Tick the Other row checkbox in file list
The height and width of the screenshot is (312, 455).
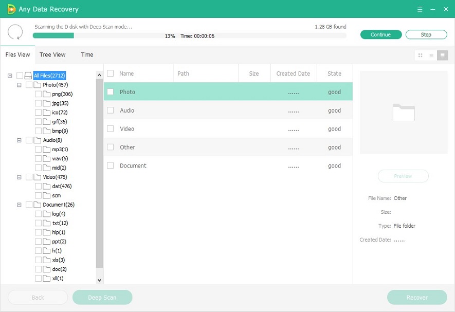point(110,147)
